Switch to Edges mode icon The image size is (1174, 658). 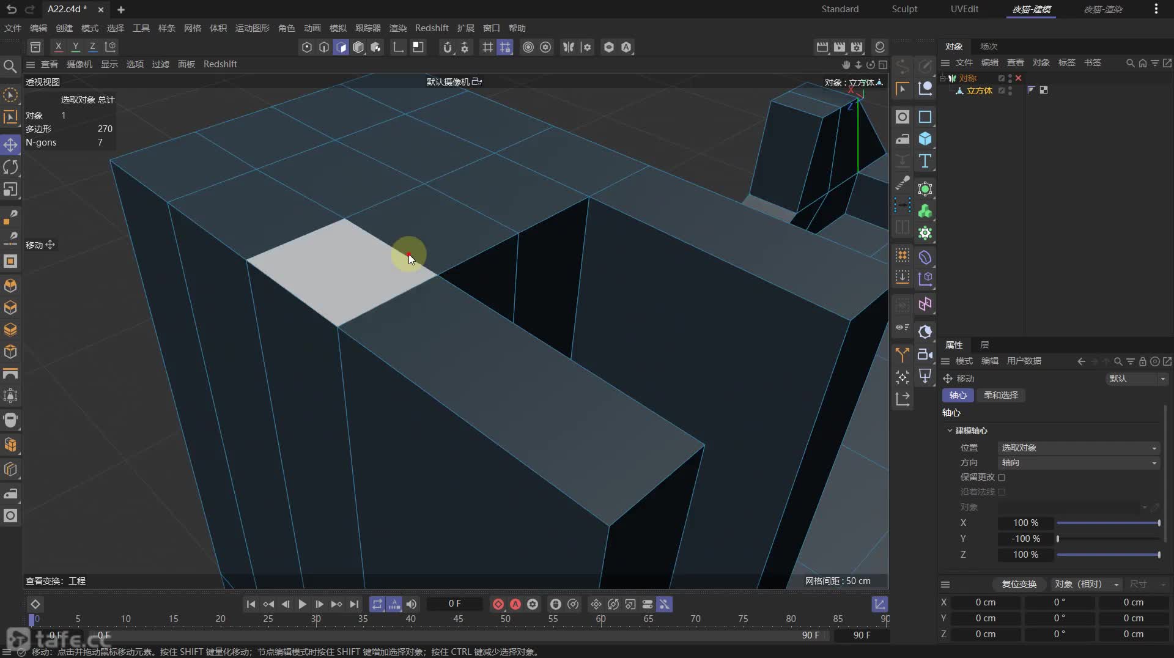[x=324, y=47]
